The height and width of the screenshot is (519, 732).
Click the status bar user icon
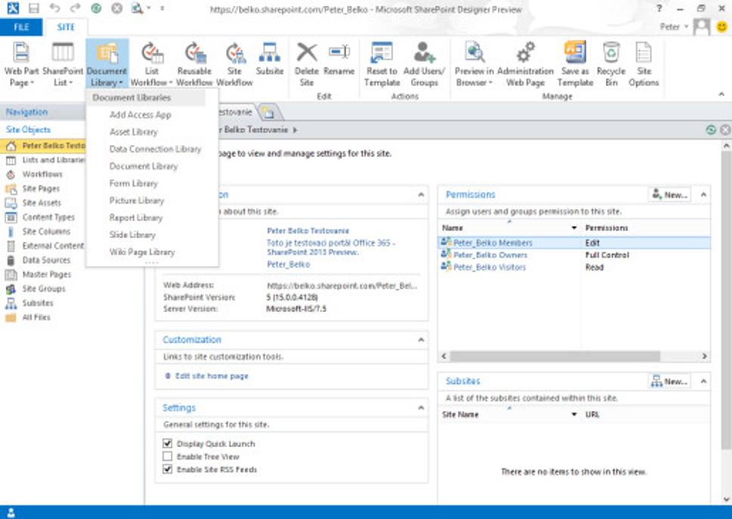[x=11, y=512]
